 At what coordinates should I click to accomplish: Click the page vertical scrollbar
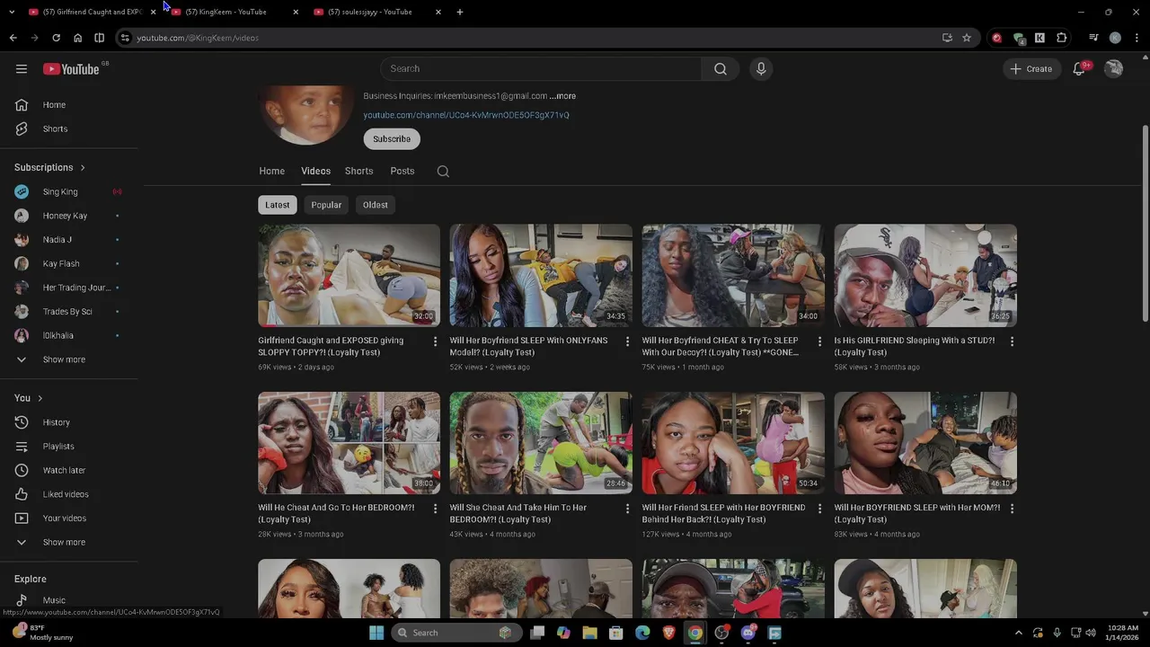click(x=1145, y=223)
